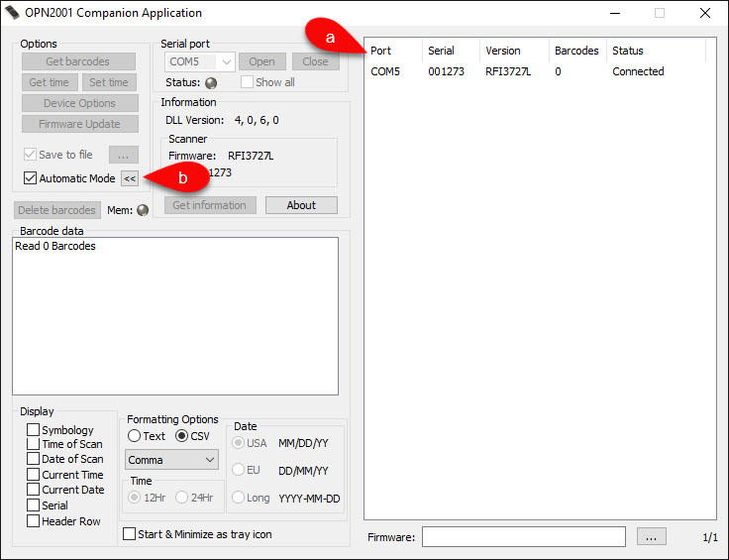This screenshot has width=729, height=560.
Task: Click the serial port Close button
Action: click(315, 61)
